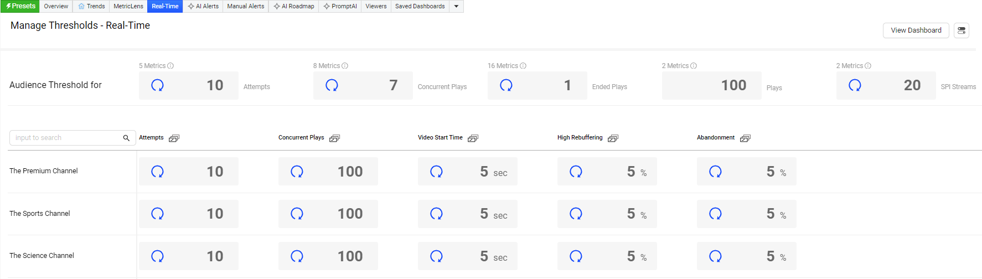Show info for the 16 Metrics label
The height and width of the screenshot is (279, 982).
coord(523,66)
